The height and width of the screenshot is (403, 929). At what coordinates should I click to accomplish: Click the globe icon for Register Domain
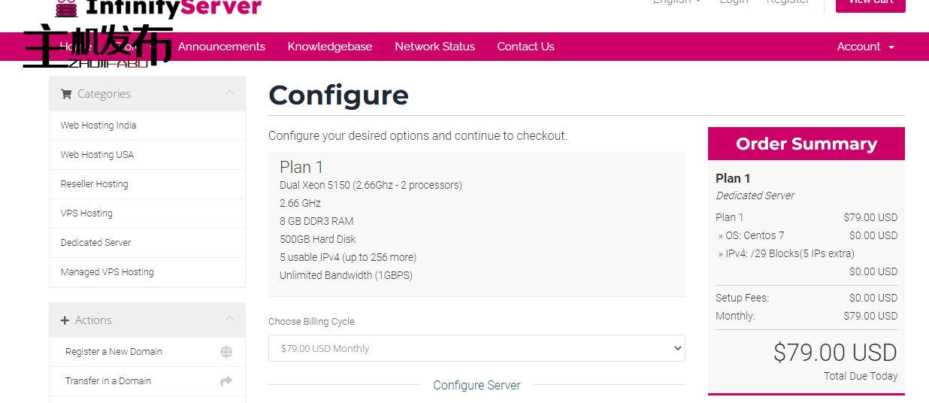[x=226, y=352]
